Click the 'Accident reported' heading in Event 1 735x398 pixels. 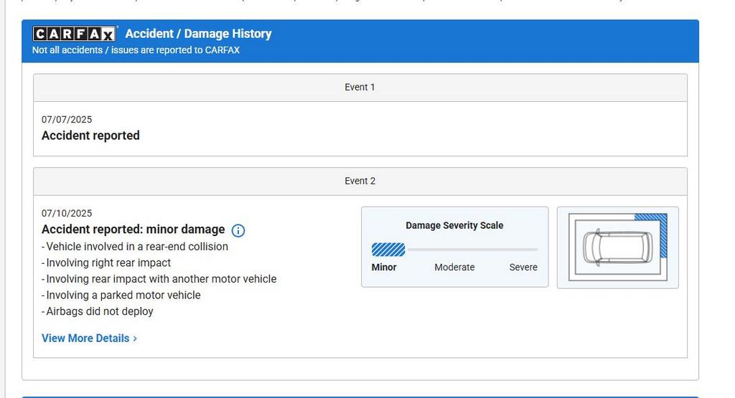tap(90, 136)
